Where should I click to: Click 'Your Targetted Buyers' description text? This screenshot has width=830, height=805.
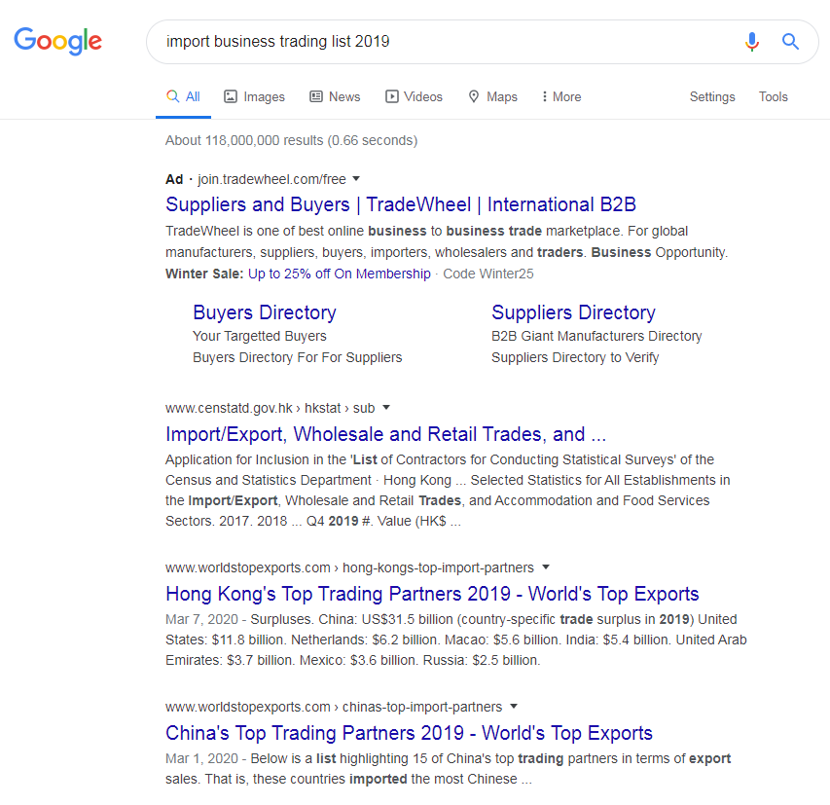pyautogui.click(x=260, y=336)
